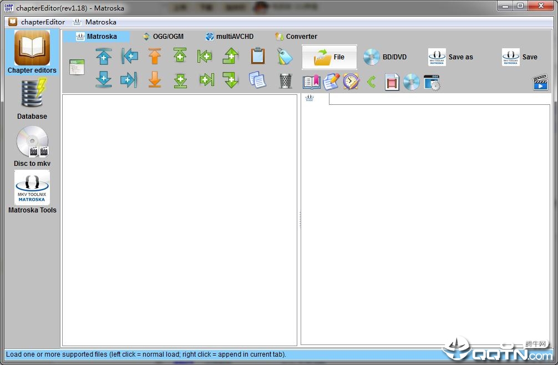Click the clipboard paste icon
Image resolution: width=558 pixels, height=365 pixels.
click(x=258, y=56)
